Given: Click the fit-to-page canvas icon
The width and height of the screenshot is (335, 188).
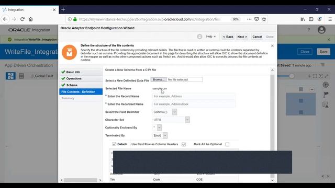Looking at the screenshot, I should (315, 76).
